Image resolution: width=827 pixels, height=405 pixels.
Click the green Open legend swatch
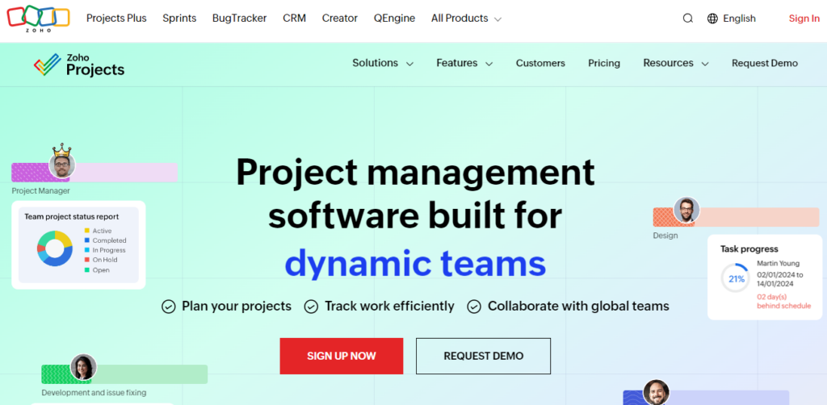87,269
